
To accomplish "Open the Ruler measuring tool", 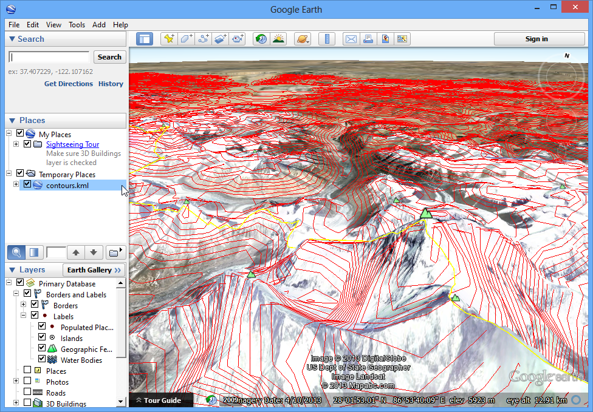I will [327, 39].
